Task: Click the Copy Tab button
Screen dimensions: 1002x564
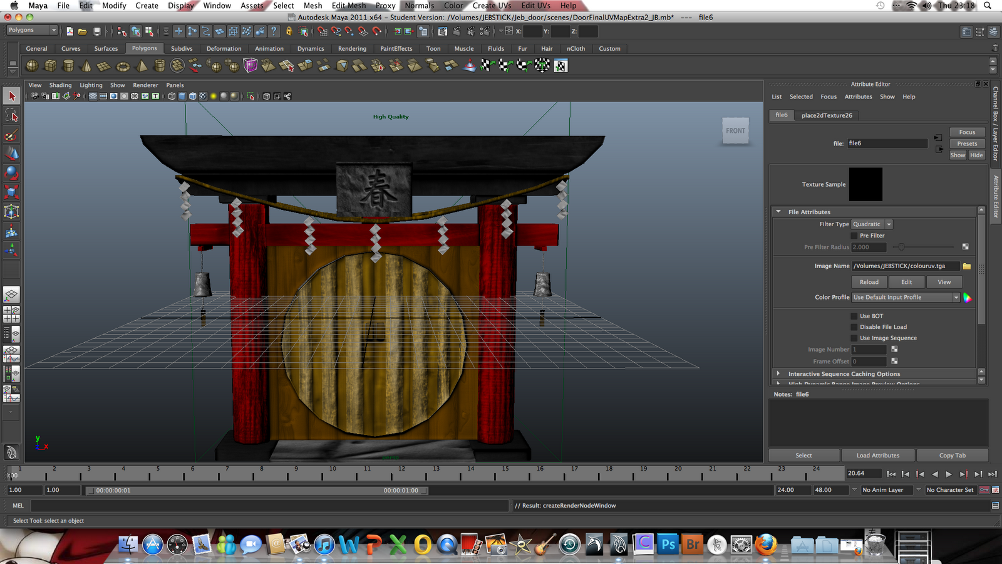Action: [952, 456]
